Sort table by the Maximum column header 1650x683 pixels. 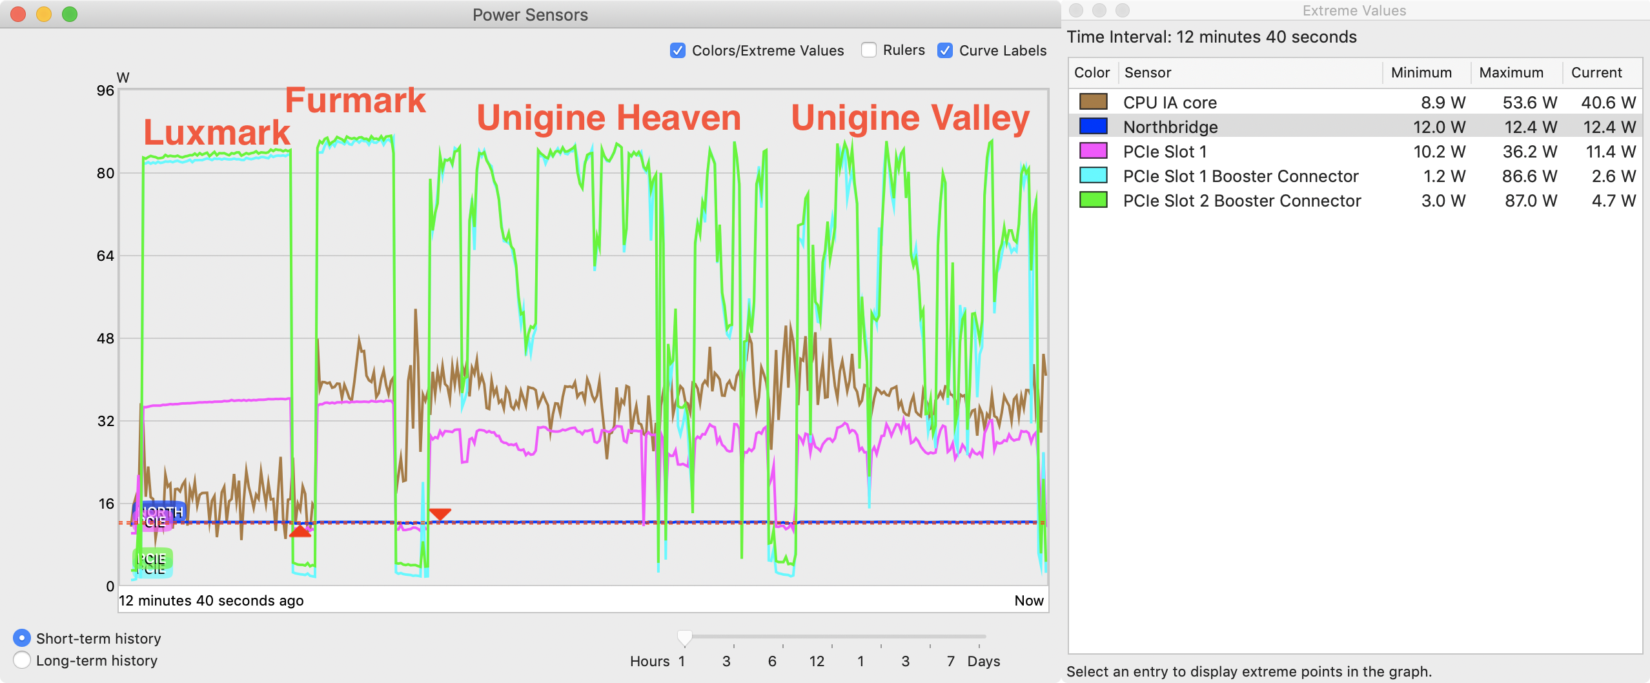click(x=1516, y=73)
